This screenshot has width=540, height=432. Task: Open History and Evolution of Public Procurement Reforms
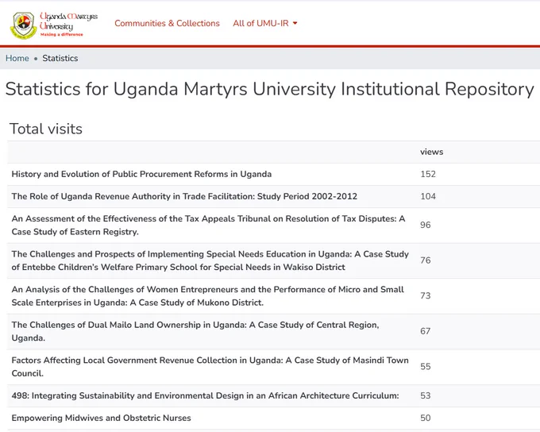[x=141, y=174]
